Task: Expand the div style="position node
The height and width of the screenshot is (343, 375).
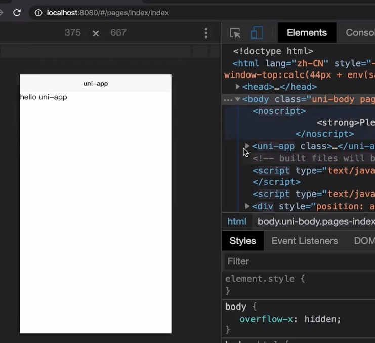Action: 247,206
